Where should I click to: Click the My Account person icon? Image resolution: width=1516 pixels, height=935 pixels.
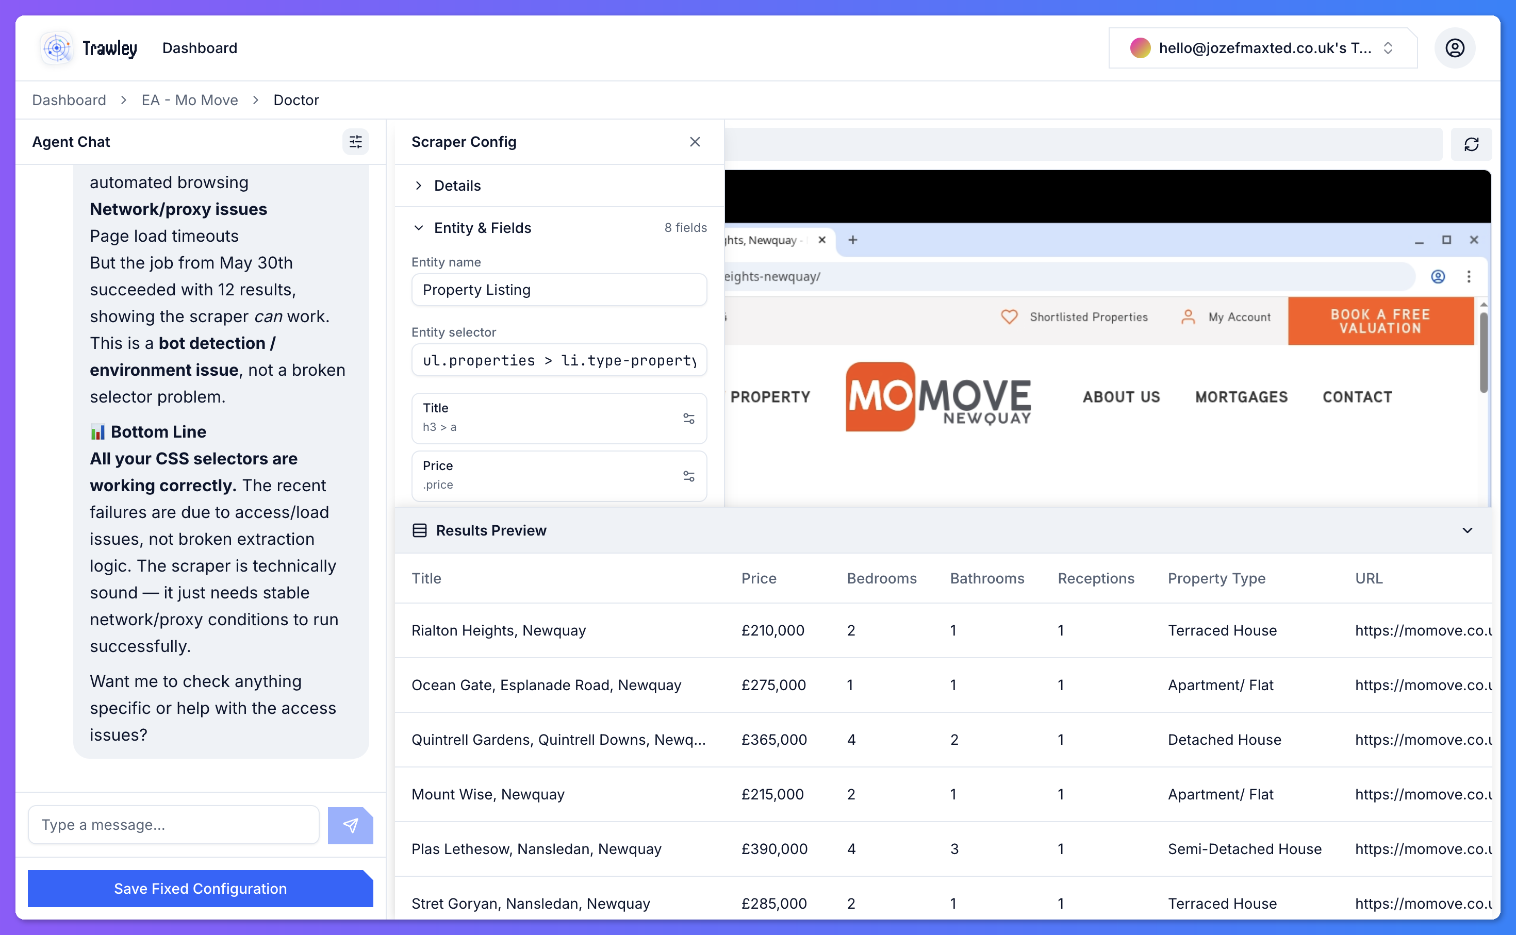point(1188,317)
